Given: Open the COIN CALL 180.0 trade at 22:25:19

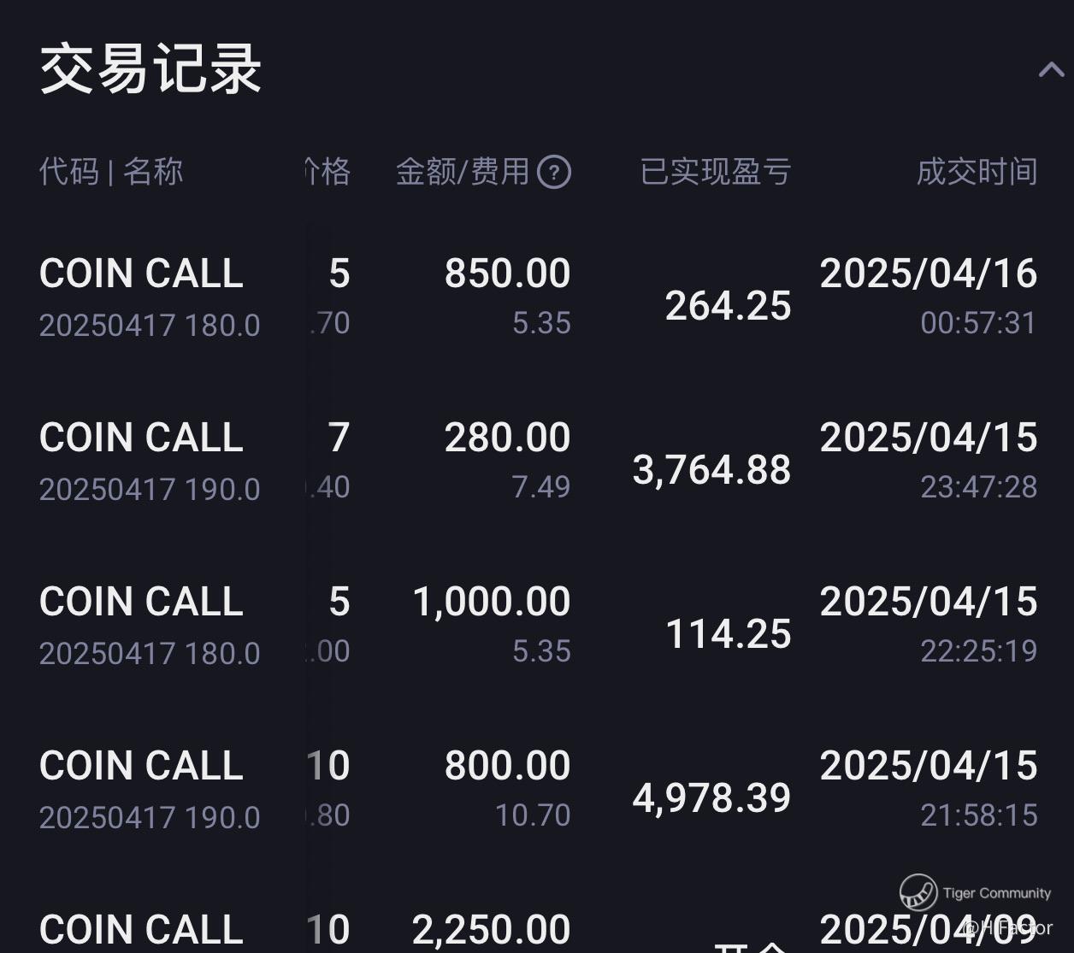Looking at the screenshot, I should [537, 625].
